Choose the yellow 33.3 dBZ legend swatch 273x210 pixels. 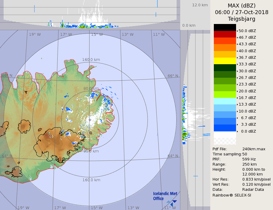pyautogui.click(x=225, y=61)
